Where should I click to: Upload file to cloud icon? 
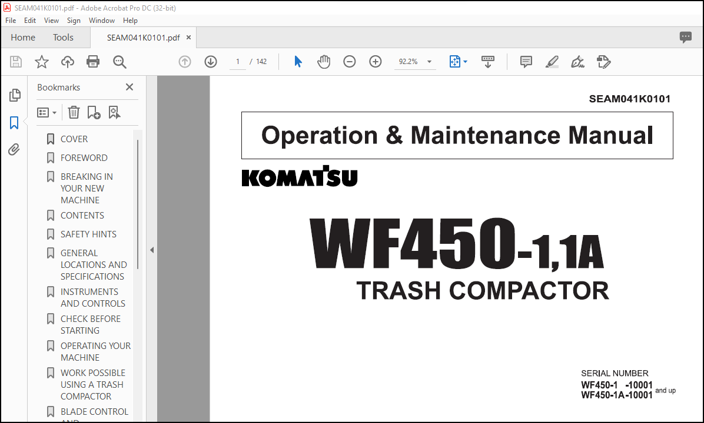click(x=67, y=62)
